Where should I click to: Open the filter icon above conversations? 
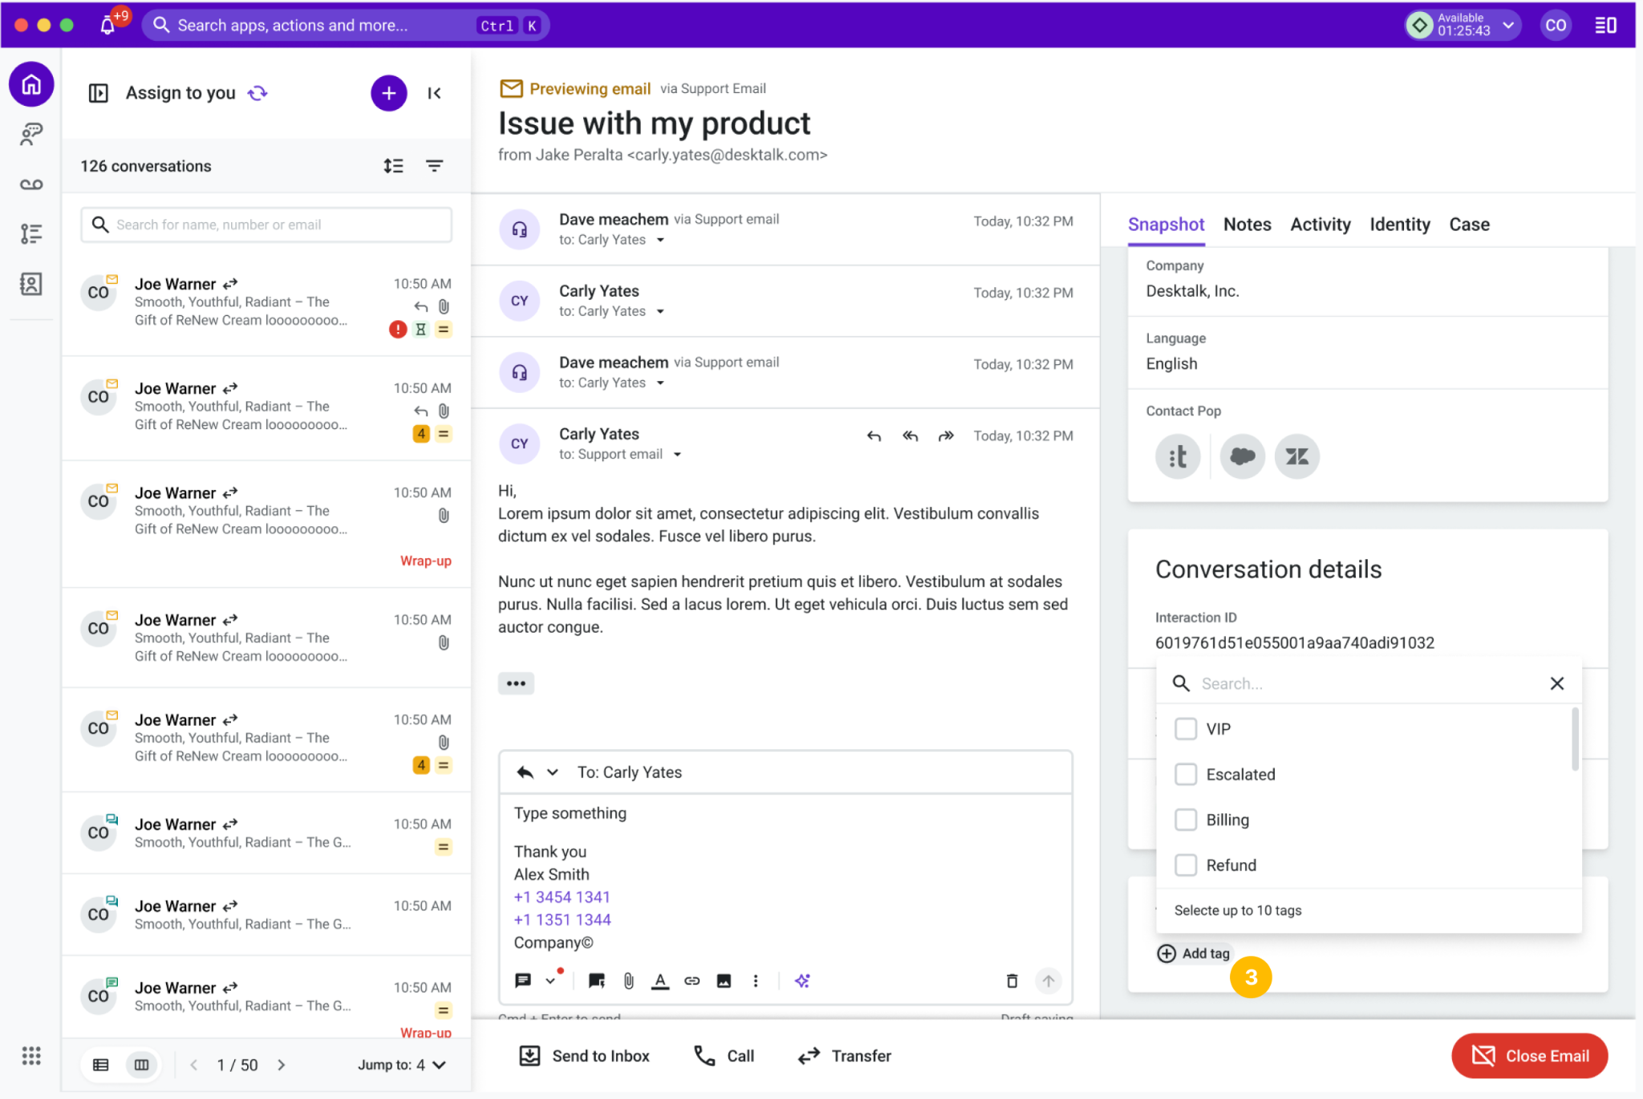click(x=434, y=166)
